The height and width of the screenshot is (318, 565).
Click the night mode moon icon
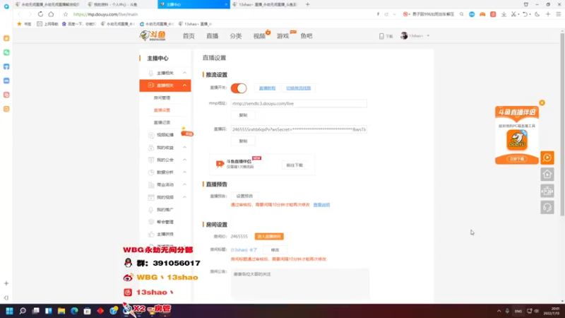[537, 14]
